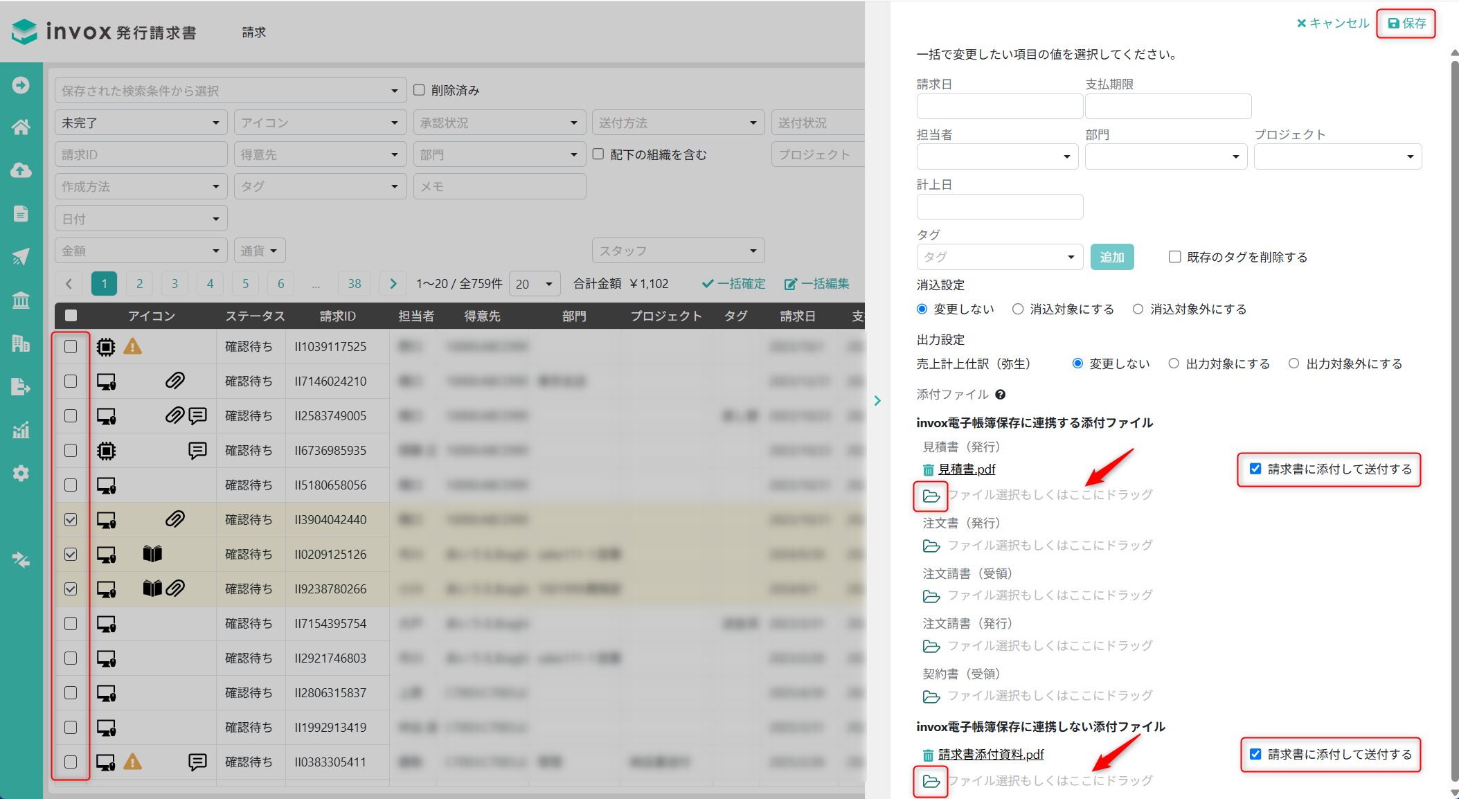The height and width of the screenshot is (799, 1459).
Task: Click folder icon under 注文書（発行）
Action: [x=931, y=546]
